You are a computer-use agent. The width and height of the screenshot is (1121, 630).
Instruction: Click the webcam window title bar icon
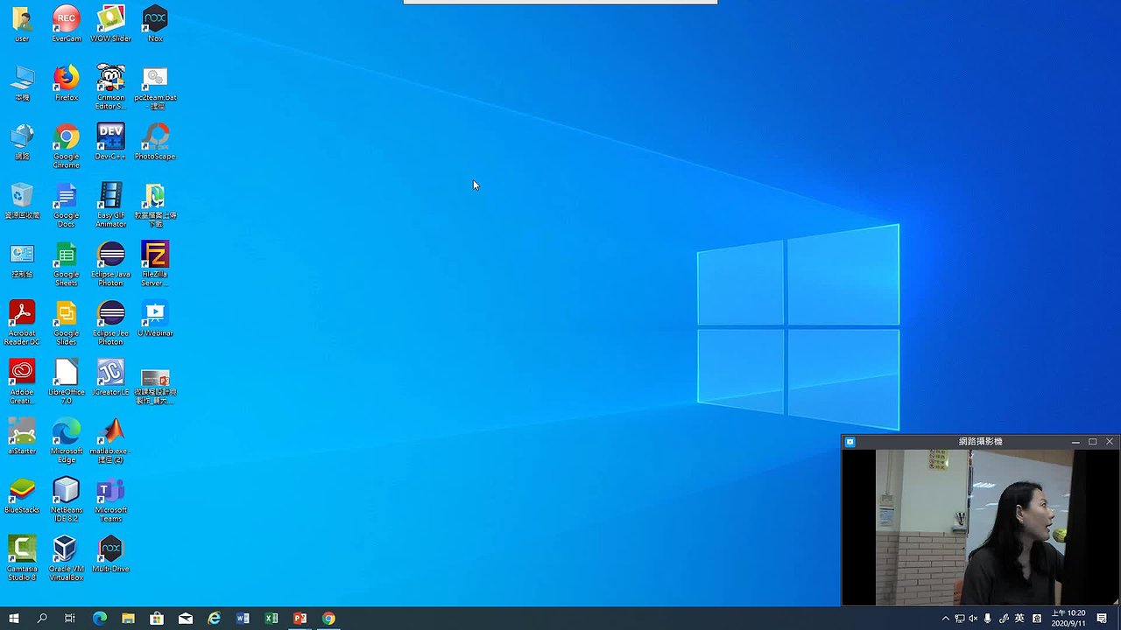tap(850, 442)
